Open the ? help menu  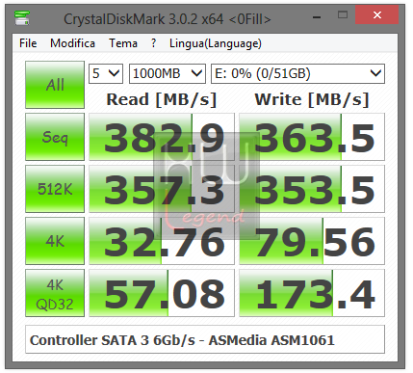pos(154,43)
